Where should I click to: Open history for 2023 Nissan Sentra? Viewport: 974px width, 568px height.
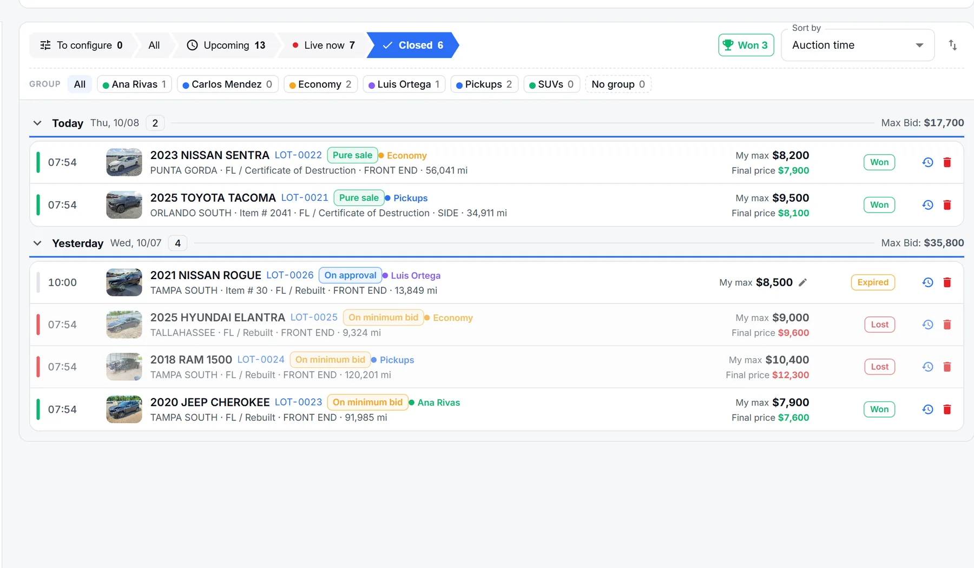[927, 162]
